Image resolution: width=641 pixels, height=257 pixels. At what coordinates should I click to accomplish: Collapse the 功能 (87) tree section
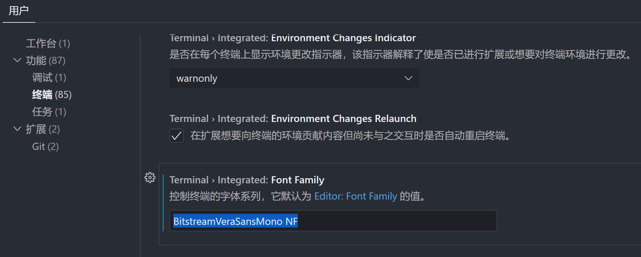(x=17, y=60)
